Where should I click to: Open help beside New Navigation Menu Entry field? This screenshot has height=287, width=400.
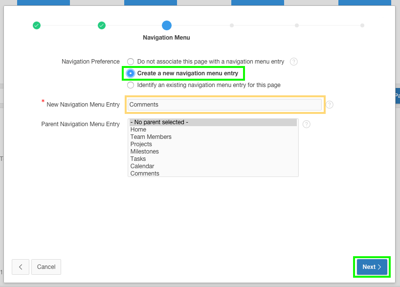pyautogui.click(x=330, y=105)
